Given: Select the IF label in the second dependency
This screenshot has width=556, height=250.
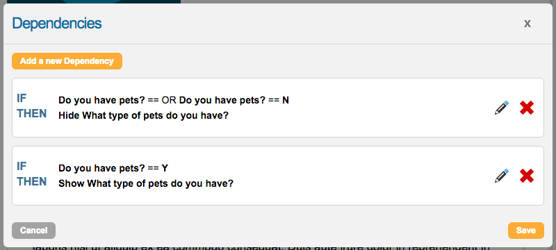Looking at the screenshot, I should [x=22, y=166].
